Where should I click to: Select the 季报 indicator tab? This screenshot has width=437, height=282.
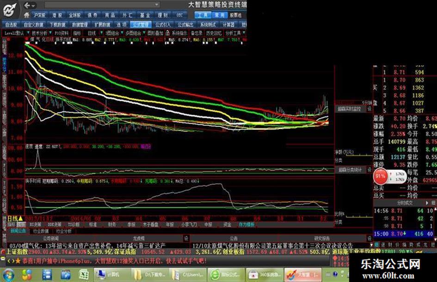pyautogui.click(x=131, y=224)
